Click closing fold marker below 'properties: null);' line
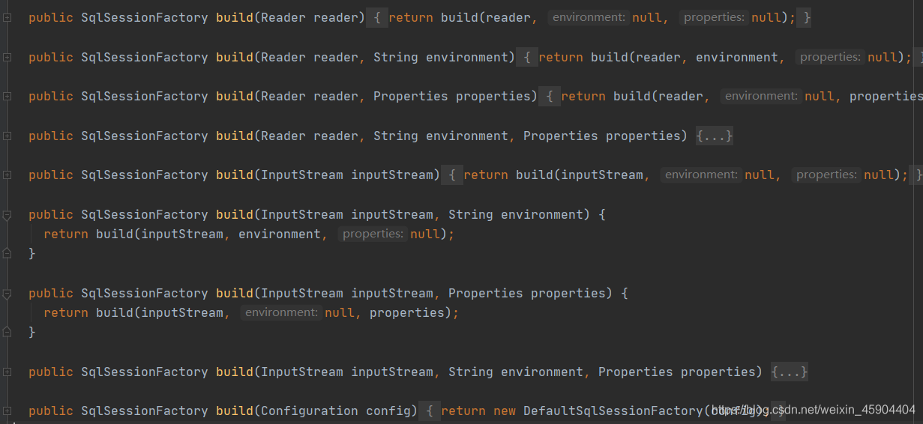Screen dimensions: 923x424 (x=7, y=253)
